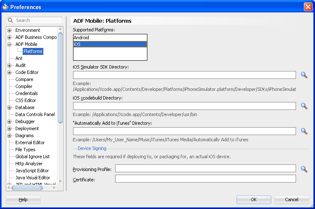Click the Provisioning Profile input field
This screenshot has width=315, height=209.
[206, 169]
